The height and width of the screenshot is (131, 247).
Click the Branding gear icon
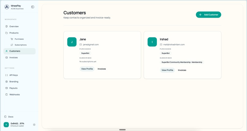pos(6,82)
